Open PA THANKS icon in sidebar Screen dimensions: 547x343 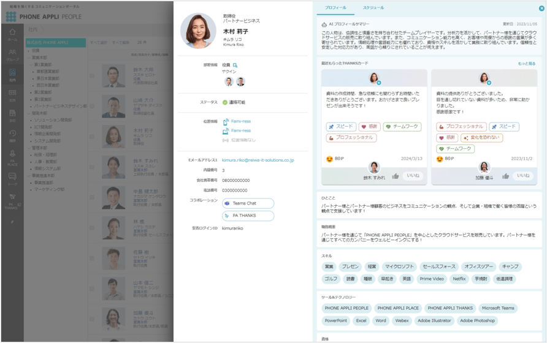point(12,202)
